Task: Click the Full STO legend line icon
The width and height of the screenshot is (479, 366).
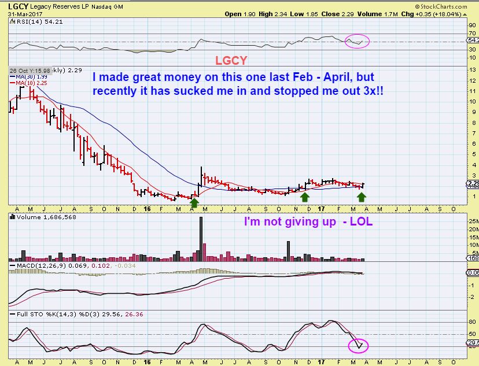Action: (x=13, y=314)
